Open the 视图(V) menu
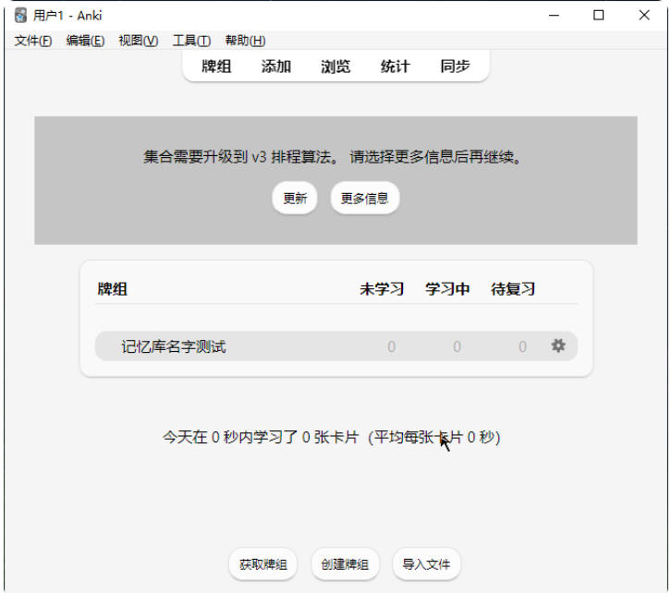Viewport: 671px width, 593px height. click(x=139, y=41)
